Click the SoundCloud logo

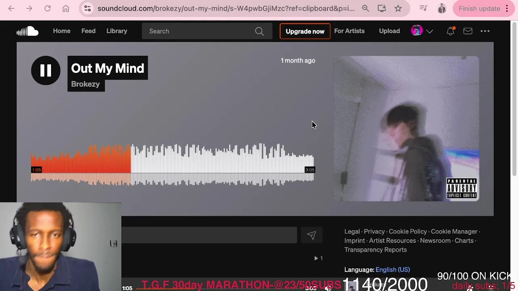pyautogui.click(x=28, y=31)
